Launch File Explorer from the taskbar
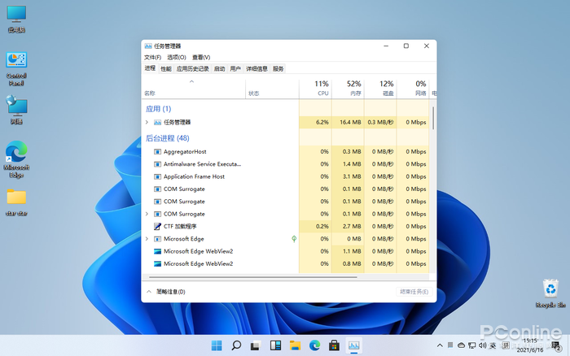570x356 pixels. (x=295, y=345)
